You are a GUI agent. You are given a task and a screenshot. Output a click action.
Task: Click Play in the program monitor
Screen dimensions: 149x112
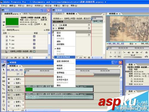[133, 52]
